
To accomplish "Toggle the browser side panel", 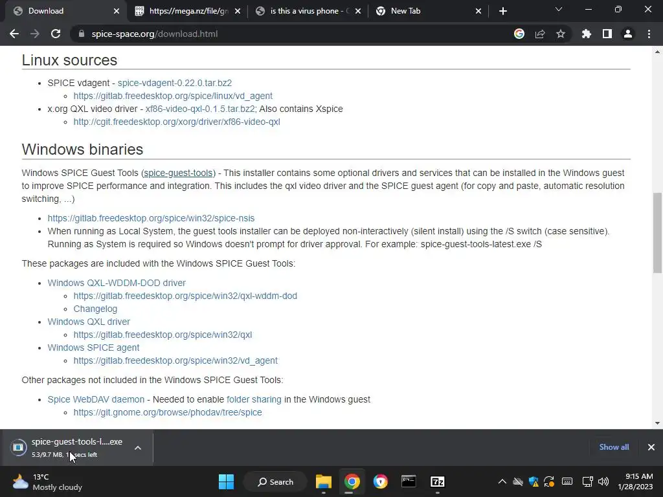I will point(607,34).
